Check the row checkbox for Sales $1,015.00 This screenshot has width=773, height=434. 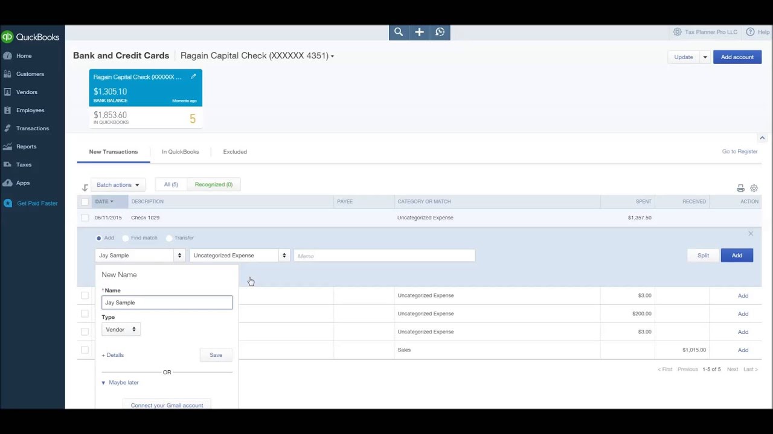coord(85,350)
